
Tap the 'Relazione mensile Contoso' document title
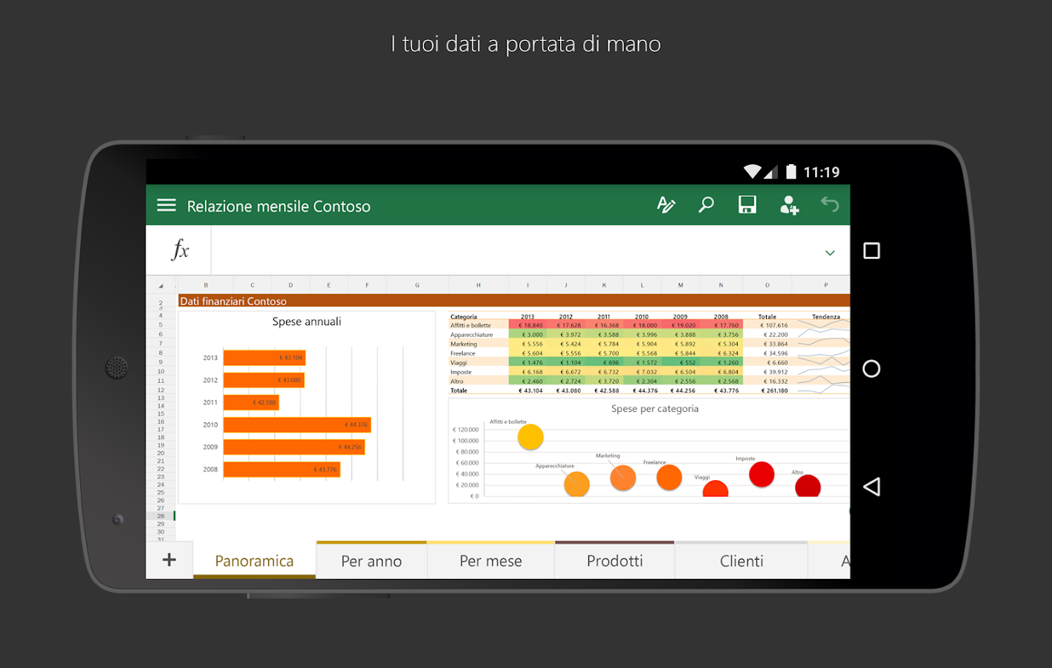(x=279, y=206)
